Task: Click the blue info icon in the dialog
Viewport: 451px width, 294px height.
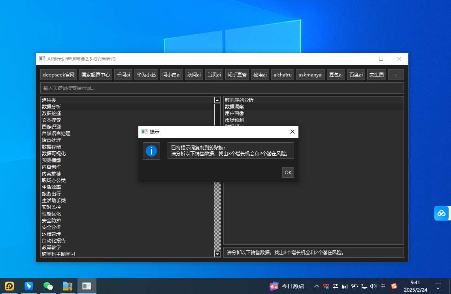Action: [x=151, y=151]
